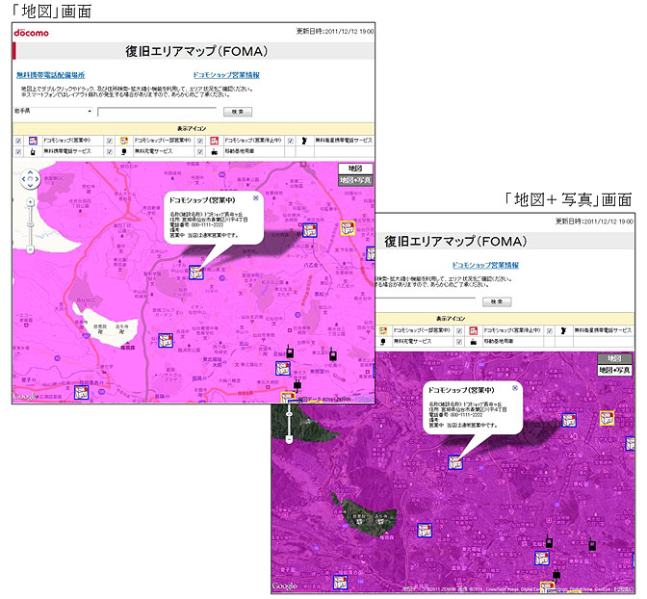The width and height of the screenshot is (647, 599).
Task: Toggle 移動基地局車 checkbox in map screen
Action: 200,151
